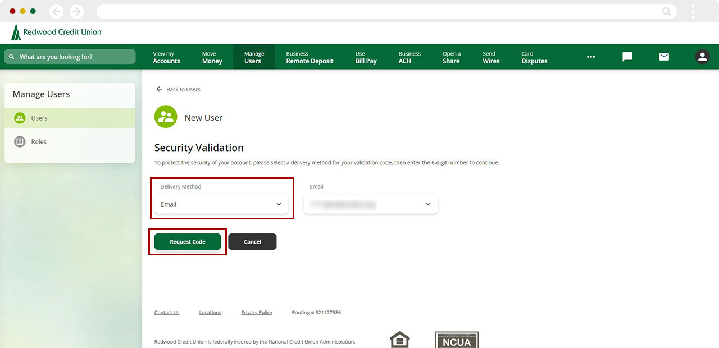The width and height of the screenshot is (719, 348).
Task: Click the Request Code button
Action: tap(188, 241)
